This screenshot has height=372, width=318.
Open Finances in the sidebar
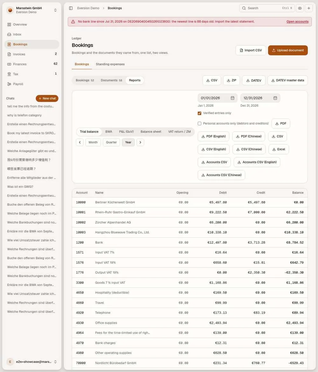pyautogui.click(x=31, y=64)
